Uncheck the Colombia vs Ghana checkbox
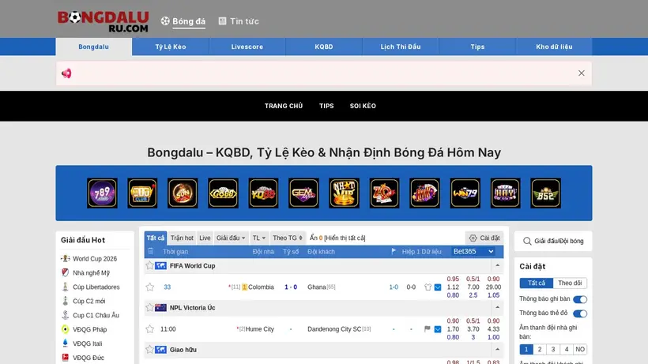Image resolution: width=648 pixels, height=364 pixels. [x=438, y=287]
